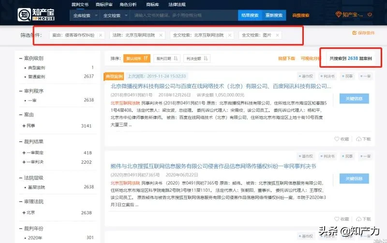Select 一审 under 审判程序
Image resolution: width=387 pixels, height=243 pixels.
coord(32,100)
